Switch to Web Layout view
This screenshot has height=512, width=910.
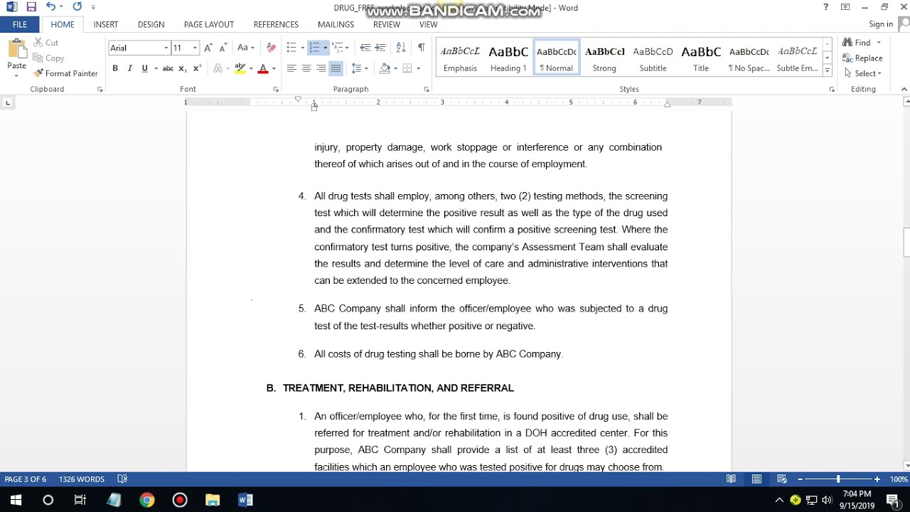782,479
